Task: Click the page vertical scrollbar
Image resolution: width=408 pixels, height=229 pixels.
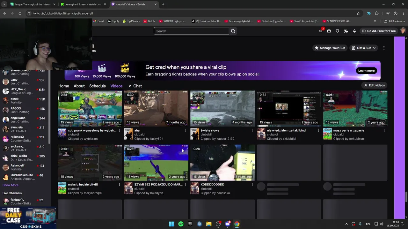Action: coord(406,197)
